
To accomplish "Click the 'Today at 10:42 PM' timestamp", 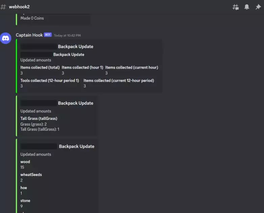I will [67, 35].
